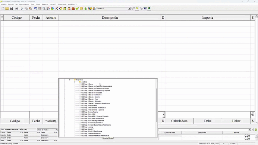Click the crossed tools icon in toolbar
Screen dimensions: 258x145
(x=56, y=9)
